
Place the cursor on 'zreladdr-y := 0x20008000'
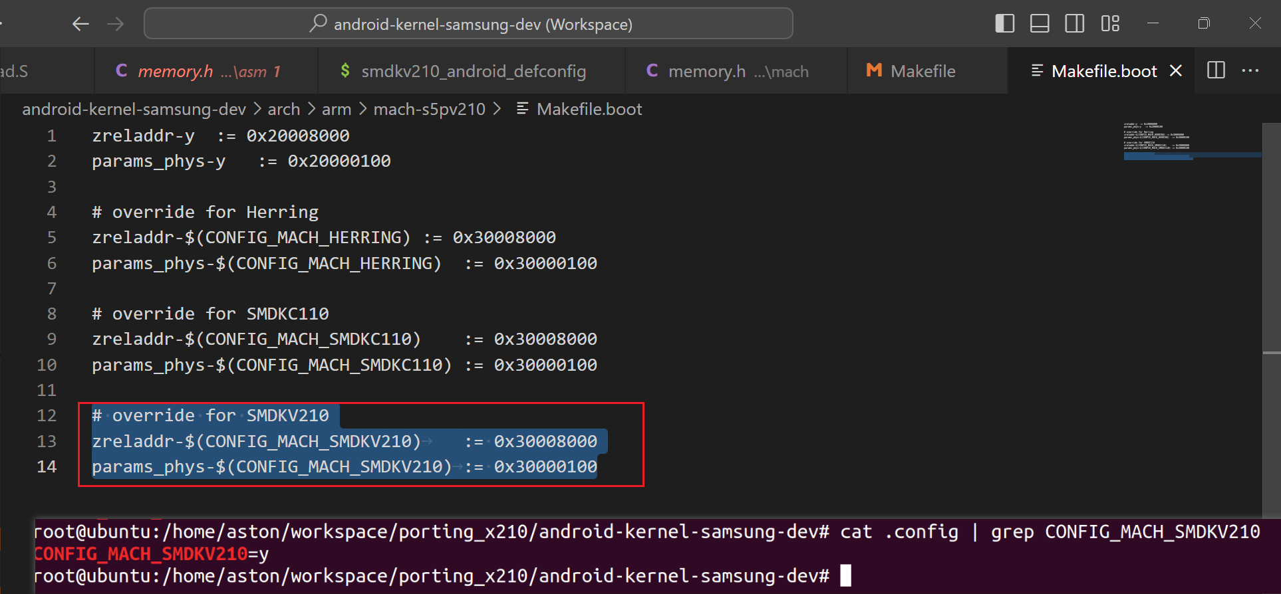[x=221, y=136]
